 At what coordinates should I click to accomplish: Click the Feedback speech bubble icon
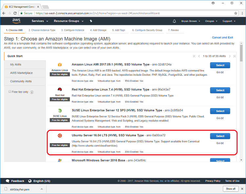[x=8, y=181]
